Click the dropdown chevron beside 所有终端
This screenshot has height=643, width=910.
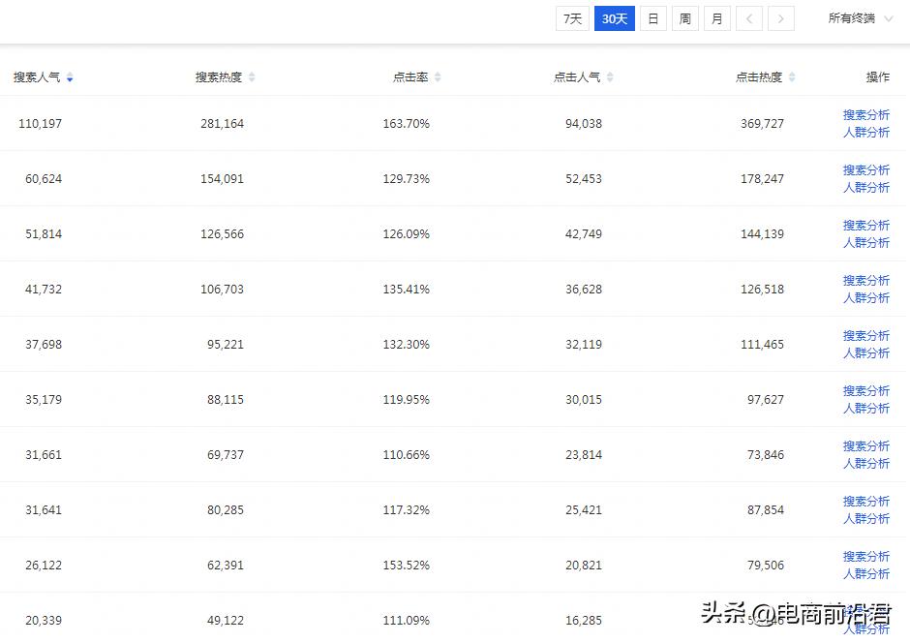(x=887, y=17)
